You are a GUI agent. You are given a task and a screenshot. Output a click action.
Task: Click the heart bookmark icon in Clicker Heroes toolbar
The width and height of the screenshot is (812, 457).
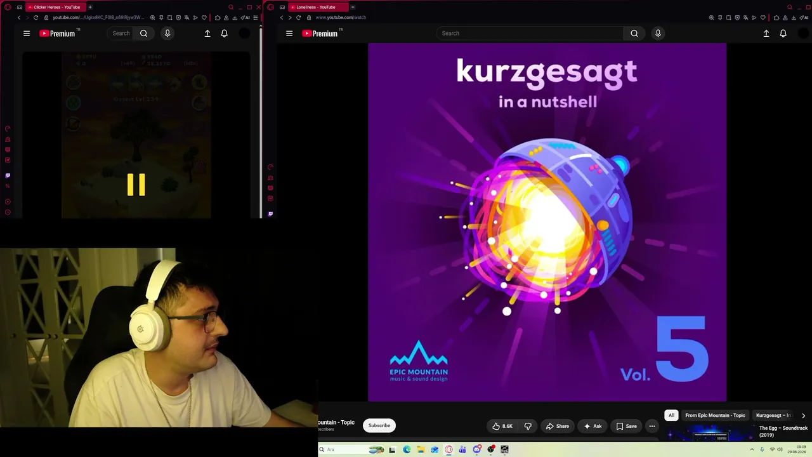204,18
